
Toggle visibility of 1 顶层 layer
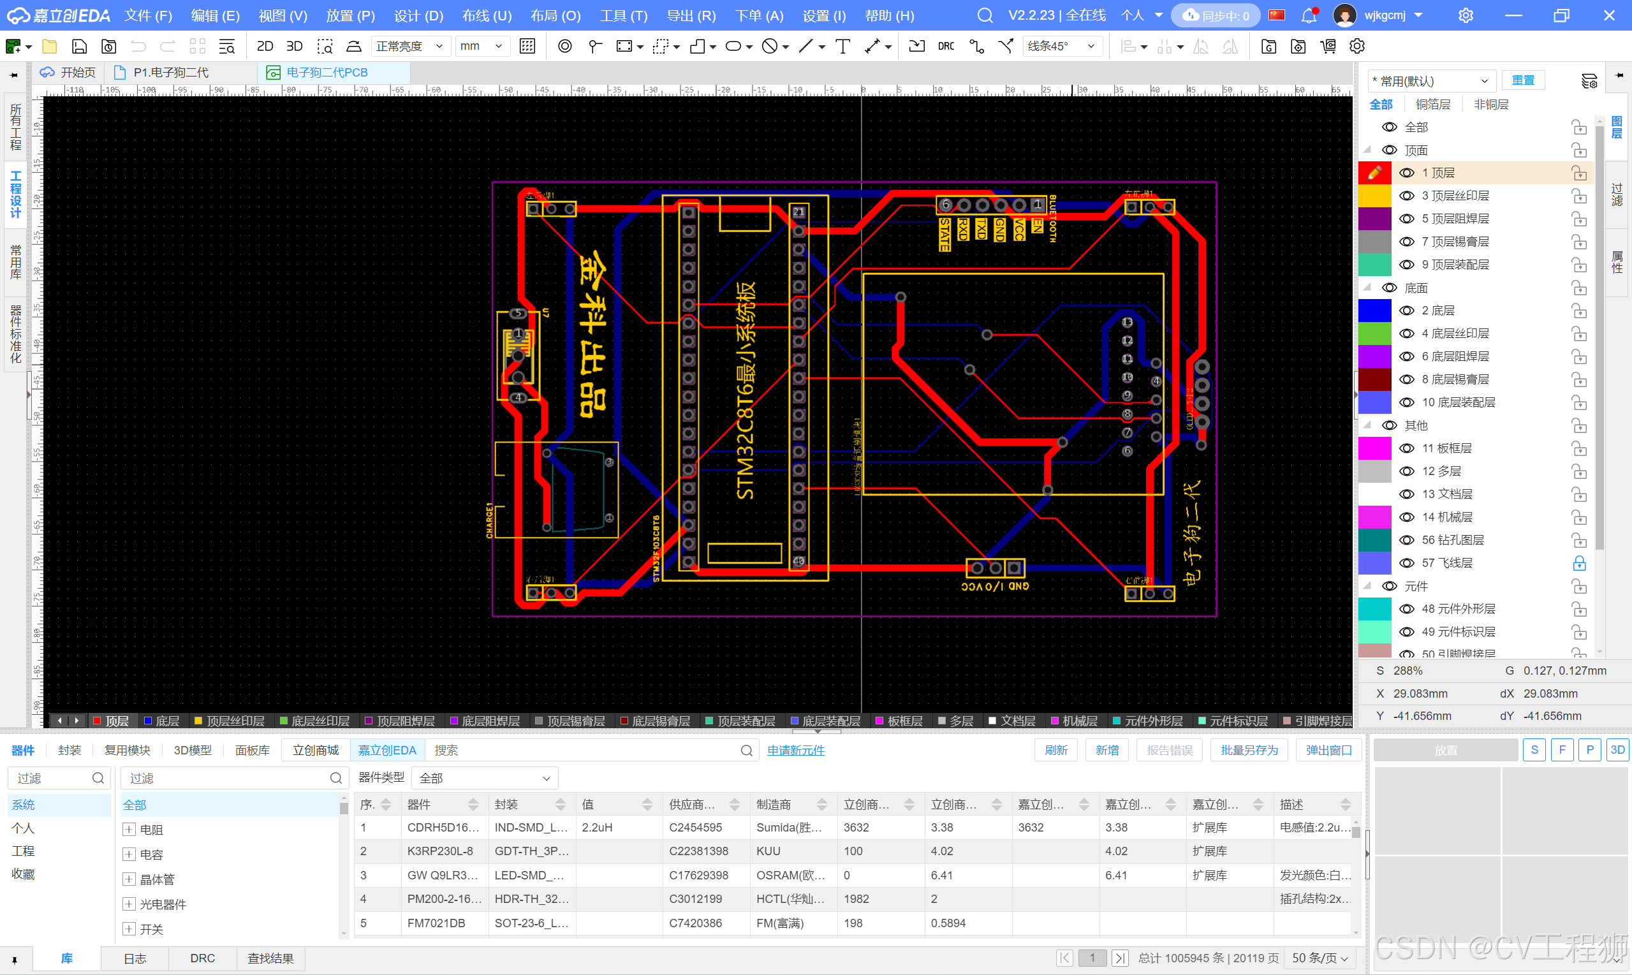1406,173
